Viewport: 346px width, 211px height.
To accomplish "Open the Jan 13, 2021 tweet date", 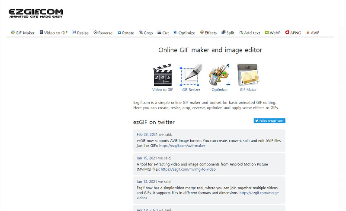I will [x=147, y=182].
